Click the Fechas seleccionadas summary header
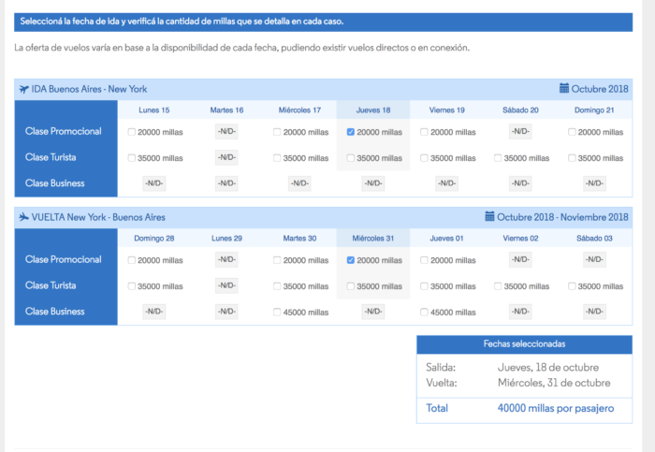This screenshot has height=452, width=655. (x=523, y=344)
